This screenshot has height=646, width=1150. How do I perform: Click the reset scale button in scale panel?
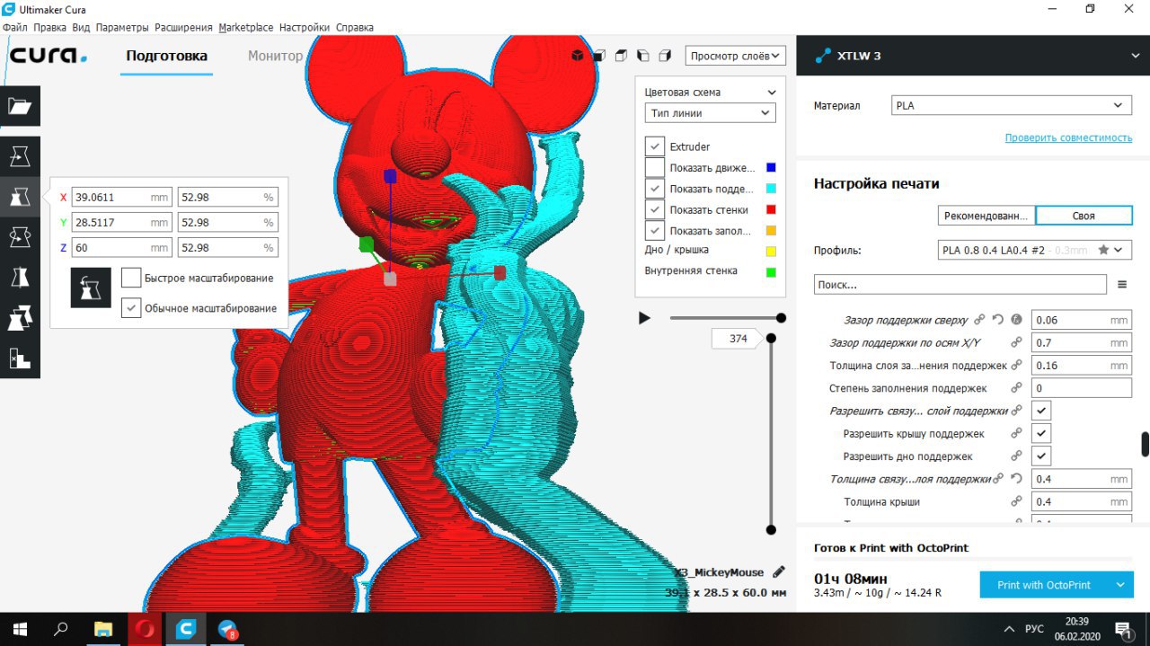coord(91,288)
